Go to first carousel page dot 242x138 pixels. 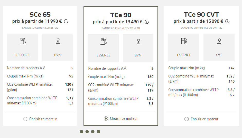[x=81, y=132]
